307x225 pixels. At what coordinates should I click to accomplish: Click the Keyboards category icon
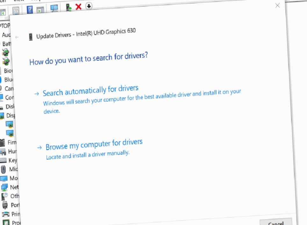click(x=4, y=160)
